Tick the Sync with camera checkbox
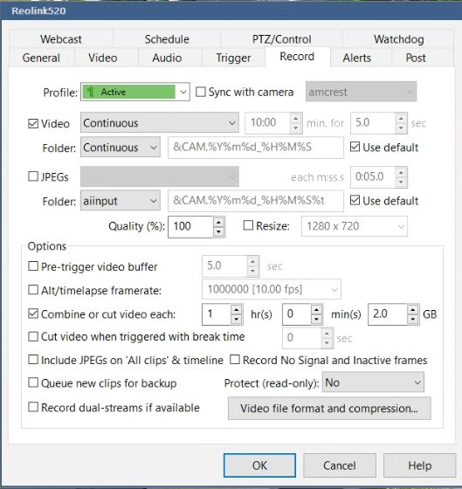462x489 pixels. coord(200,92)
